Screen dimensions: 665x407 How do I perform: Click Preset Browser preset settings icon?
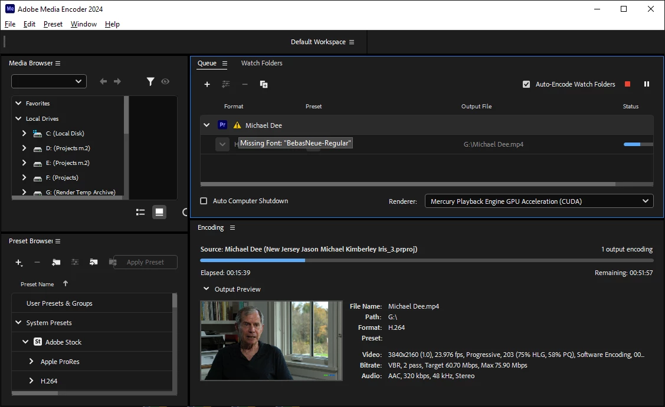tap(75, 262)
